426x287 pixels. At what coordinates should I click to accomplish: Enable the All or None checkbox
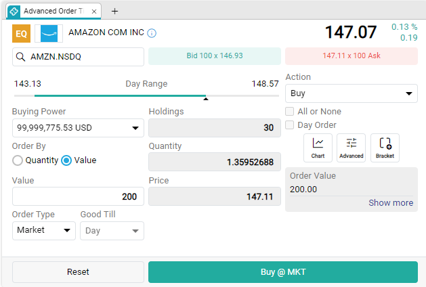[290, 111]
